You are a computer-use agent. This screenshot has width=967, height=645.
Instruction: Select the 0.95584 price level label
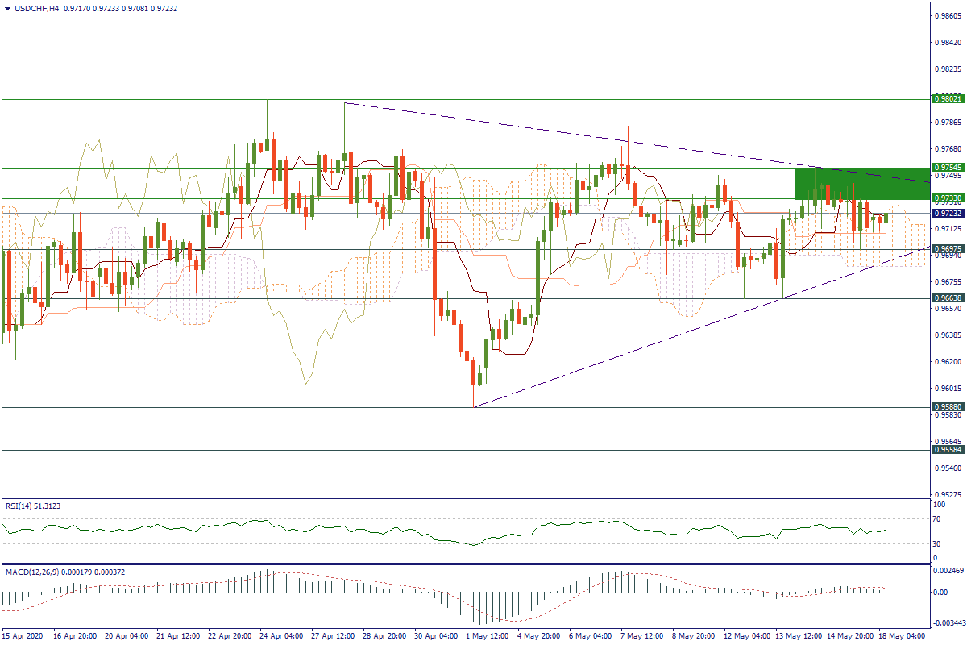pos(945,450)
